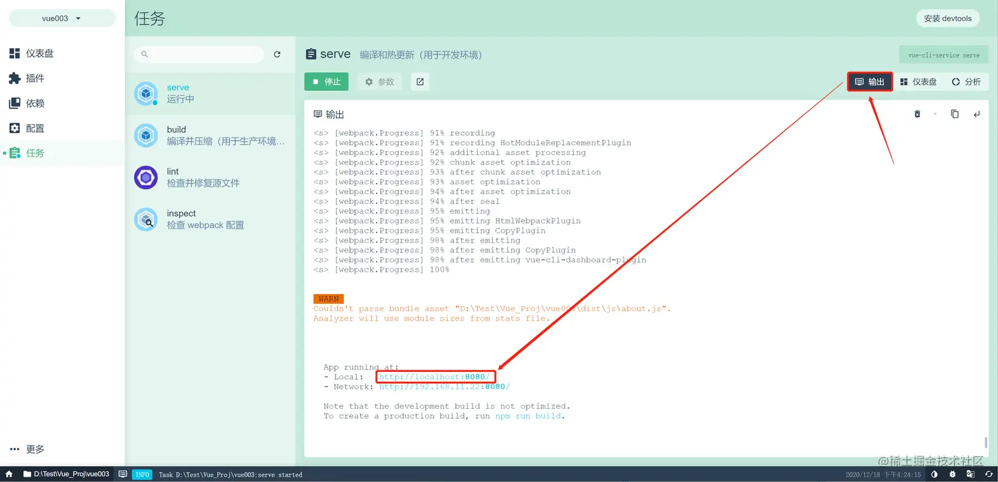Viewport: 998px width, 482px height.
Task: Click the 2020/12/18 timestamp in status bar
Action: (883, 475)
